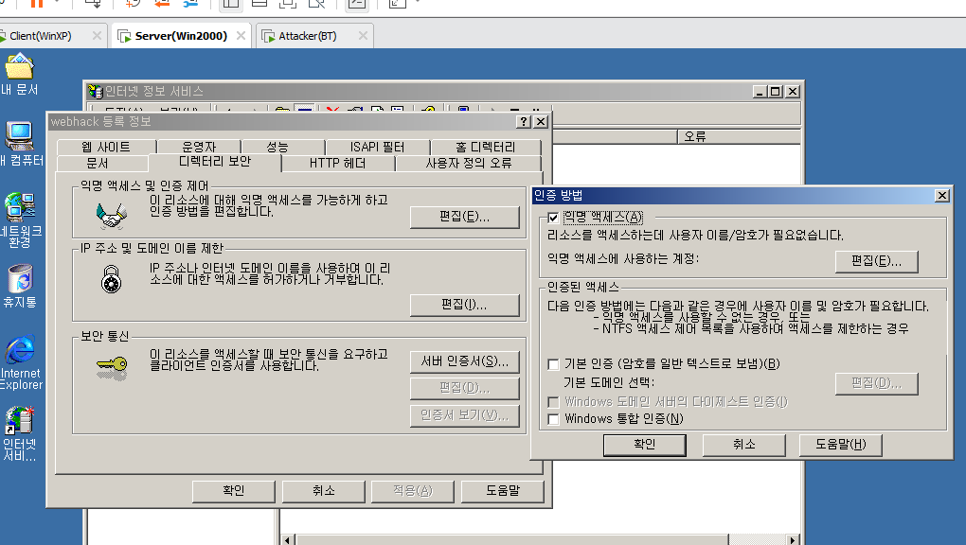966x545 pixels.
Task: Switch to the 사용자 정의 오류 tab
Action: point(469,163)
